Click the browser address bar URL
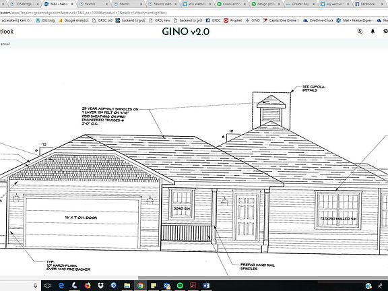388x291 pixels. point(84,13)
